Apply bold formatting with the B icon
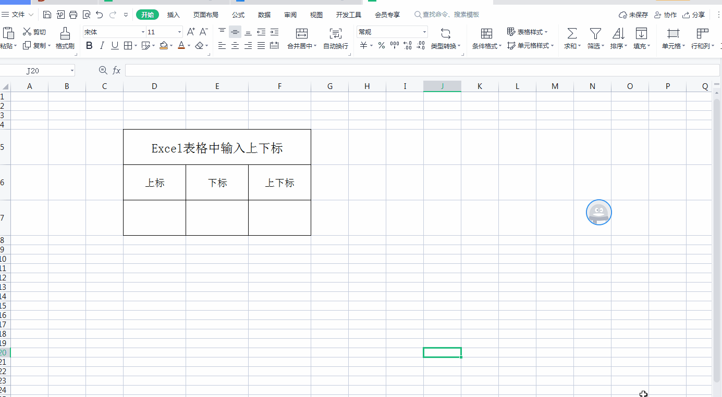This screenshot has height=397, width=722. (x=89, y=45)
